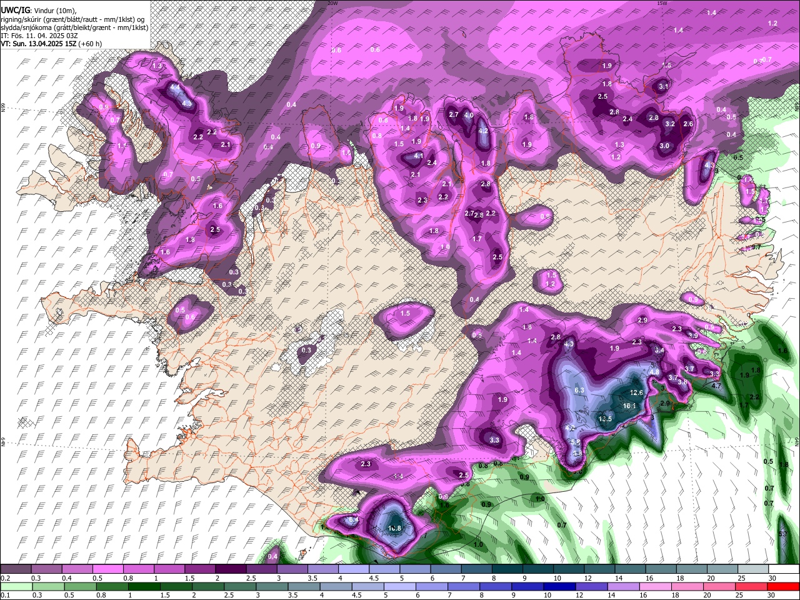Select the bright pink swatch between 0.5 and 0.8, upper scale
800x600 pixels.
(x=109, y=569)
